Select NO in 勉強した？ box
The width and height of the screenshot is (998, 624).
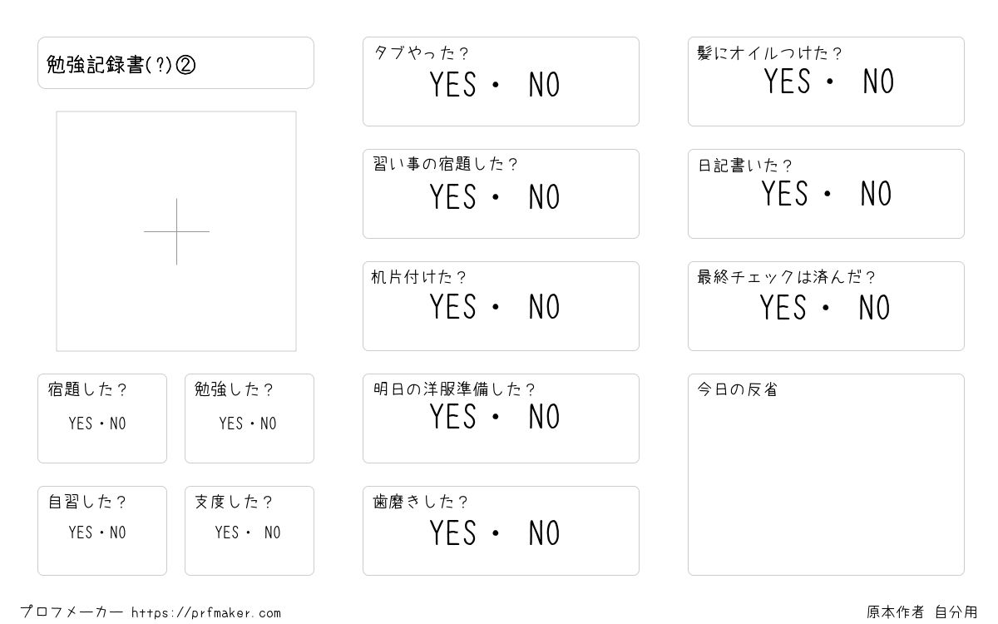click(x=268, y=423)
